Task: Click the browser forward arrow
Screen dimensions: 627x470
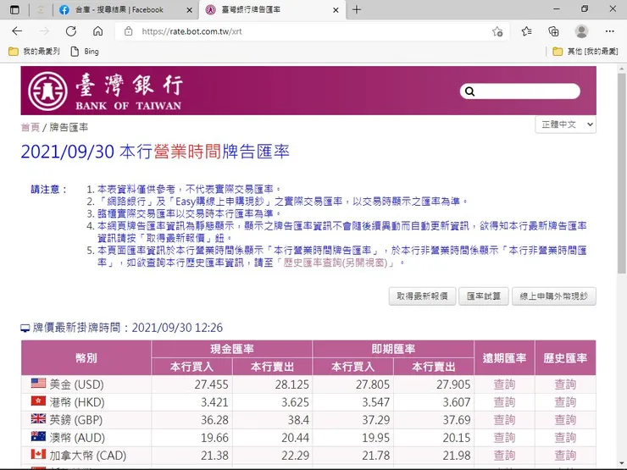Action: tap(44, 31)
